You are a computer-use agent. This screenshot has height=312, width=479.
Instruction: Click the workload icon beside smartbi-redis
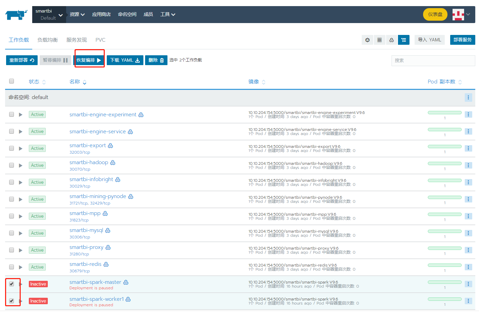point(106,265)
